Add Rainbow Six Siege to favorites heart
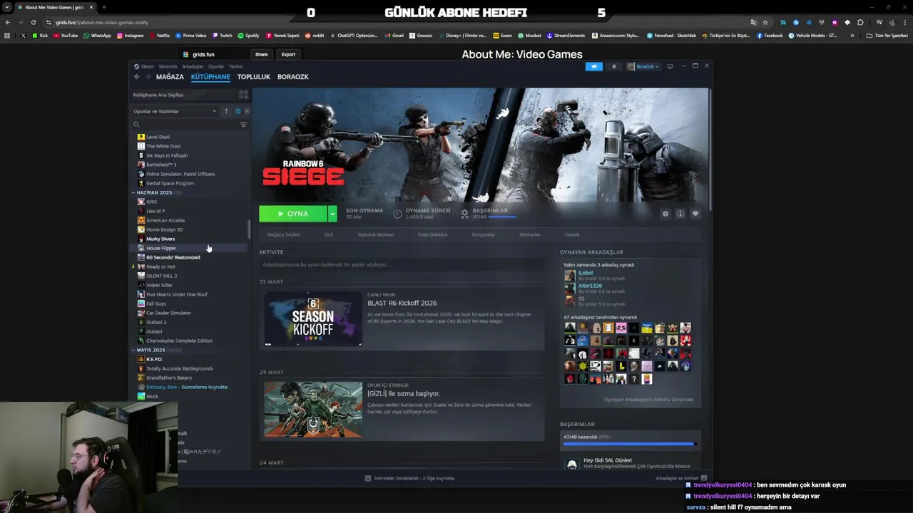The height and width of the screenshot is (513, 913). pyautogui.click(x=695, y=214)
